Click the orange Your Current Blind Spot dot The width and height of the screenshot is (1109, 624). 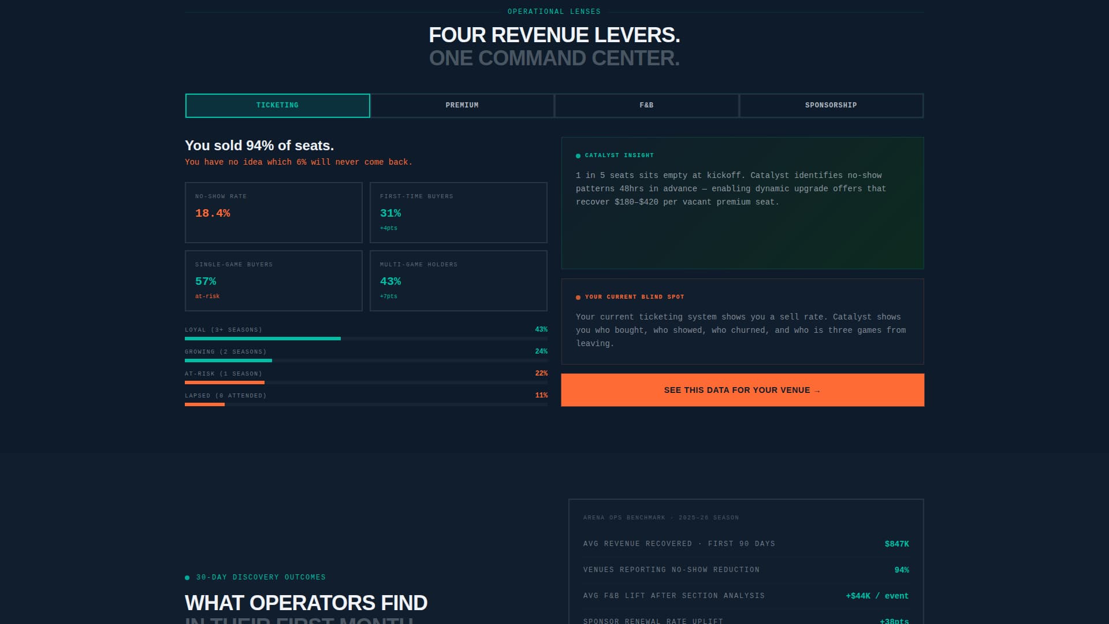tap(578, 298)
